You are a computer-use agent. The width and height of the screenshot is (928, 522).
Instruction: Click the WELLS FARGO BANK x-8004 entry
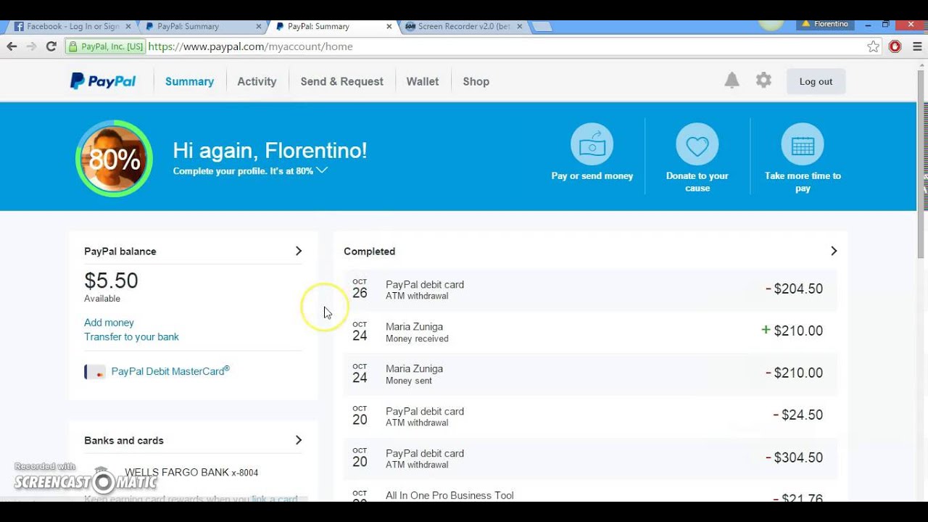191,473
